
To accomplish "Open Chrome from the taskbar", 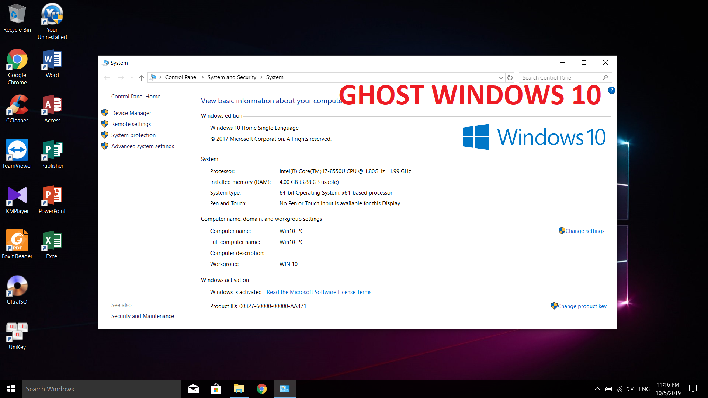I will 262,389.
